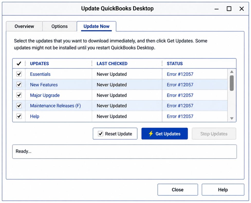
Task: Click Error #12057 status in Help row
Action: [x=180, y=116]
